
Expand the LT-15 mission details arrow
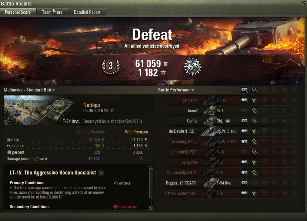[x=101, y=173]
